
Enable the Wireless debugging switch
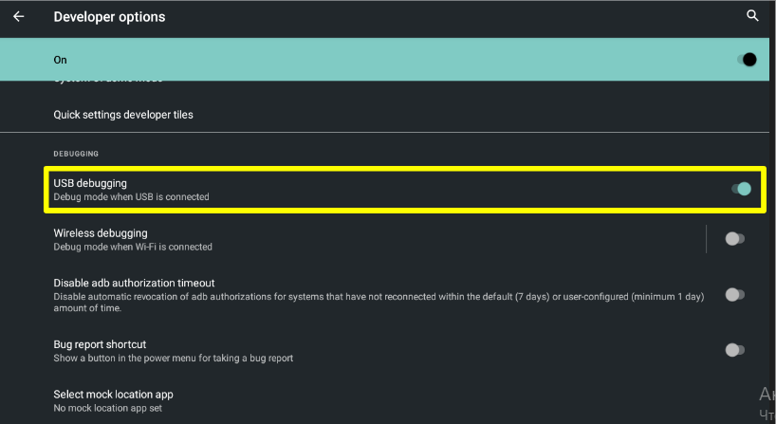tap(733, 239)
